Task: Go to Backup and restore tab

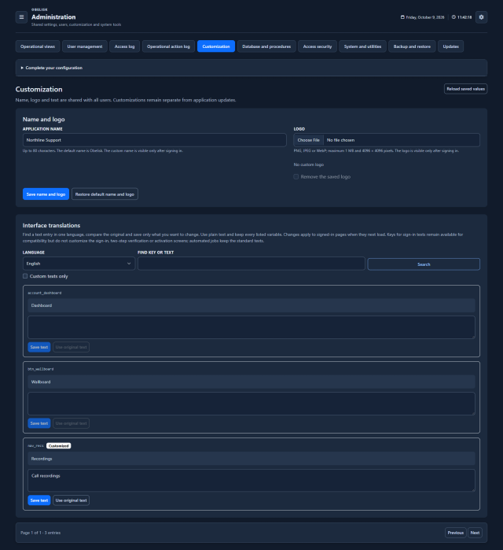Action: point(412,46)
